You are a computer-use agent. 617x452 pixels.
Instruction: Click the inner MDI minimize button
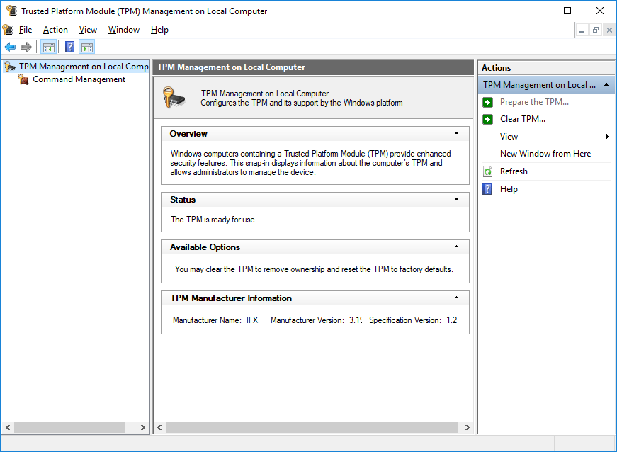click(x=582, y=30)
